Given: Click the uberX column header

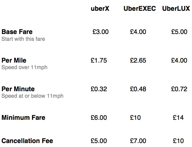Looking at the screenshot, I should (x=100, y=8).
